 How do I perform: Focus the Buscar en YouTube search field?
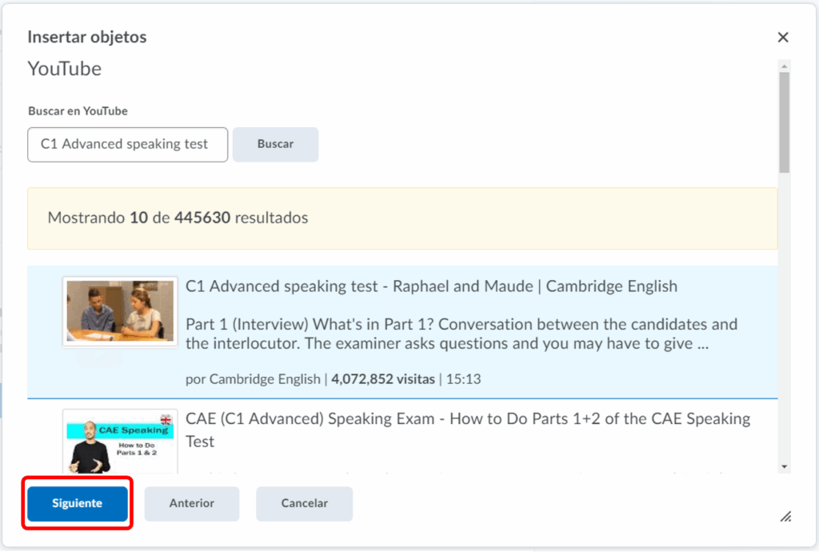pos(128,145)
